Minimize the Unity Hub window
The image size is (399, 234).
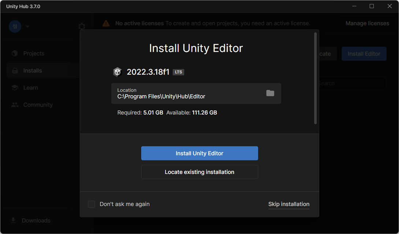354,6
